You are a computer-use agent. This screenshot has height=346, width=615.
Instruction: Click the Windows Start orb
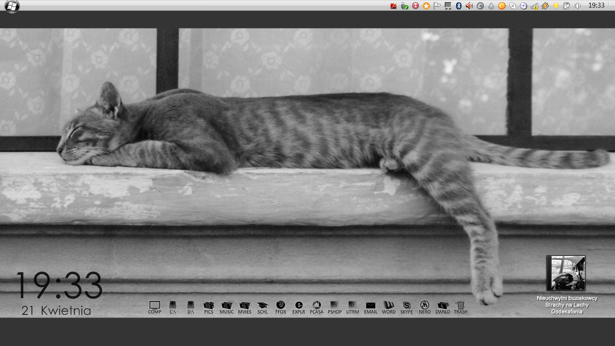click(x=12, y=6)
